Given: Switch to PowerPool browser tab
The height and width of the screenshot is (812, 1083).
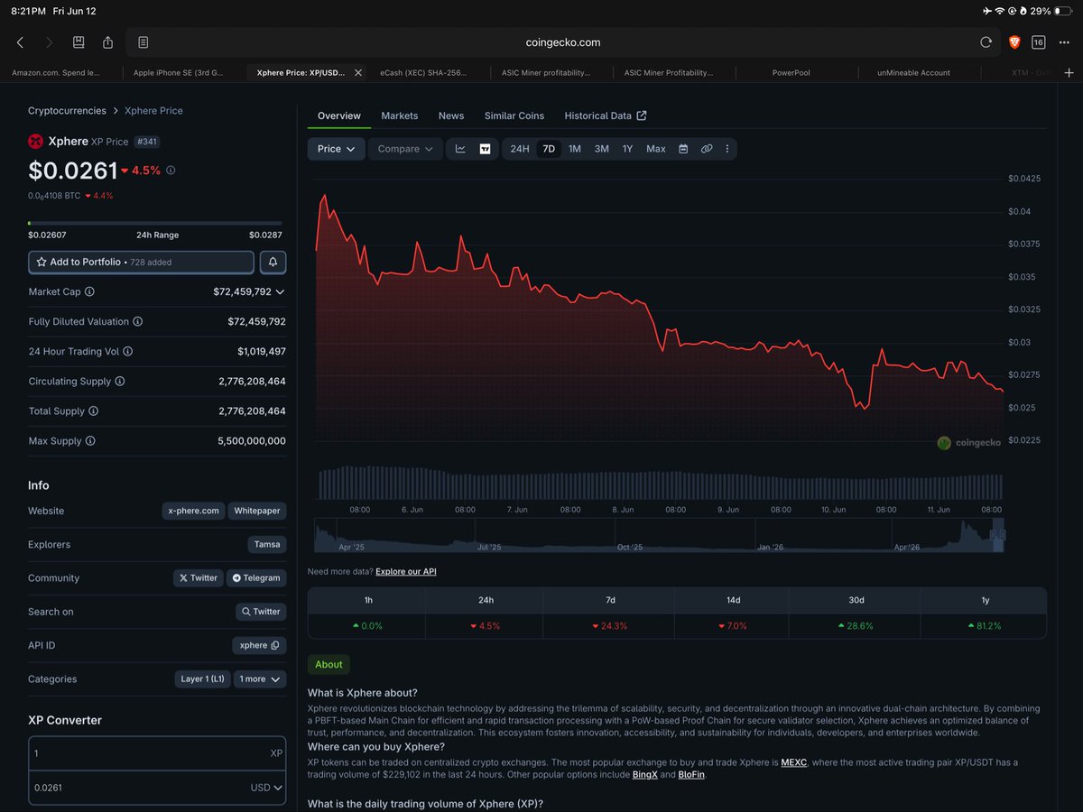Looking at the screenshot, I should (791, 72).
